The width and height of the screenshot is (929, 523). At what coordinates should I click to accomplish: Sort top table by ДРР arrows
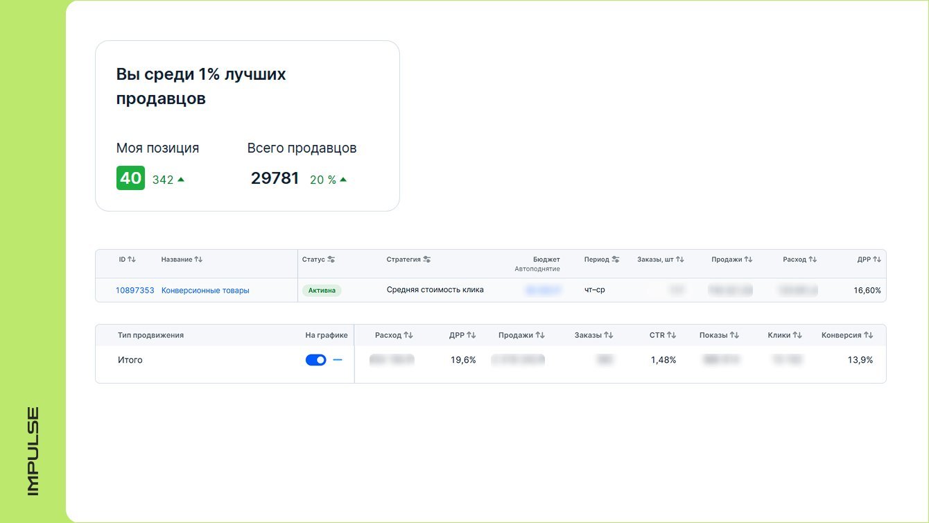877,259
